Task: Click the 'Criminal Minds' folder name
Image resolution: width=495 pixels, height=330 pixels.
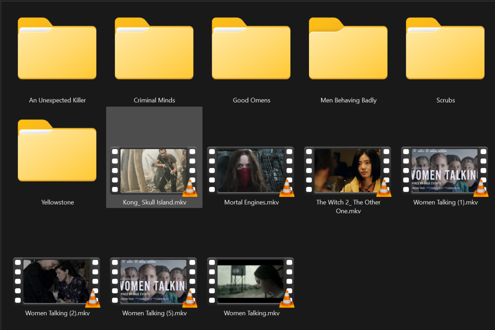Action: coord(154,100)
